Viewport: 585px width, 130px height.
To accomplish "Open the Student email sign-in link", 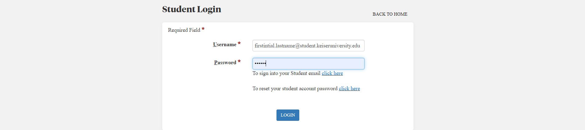I will click(332, 73).
